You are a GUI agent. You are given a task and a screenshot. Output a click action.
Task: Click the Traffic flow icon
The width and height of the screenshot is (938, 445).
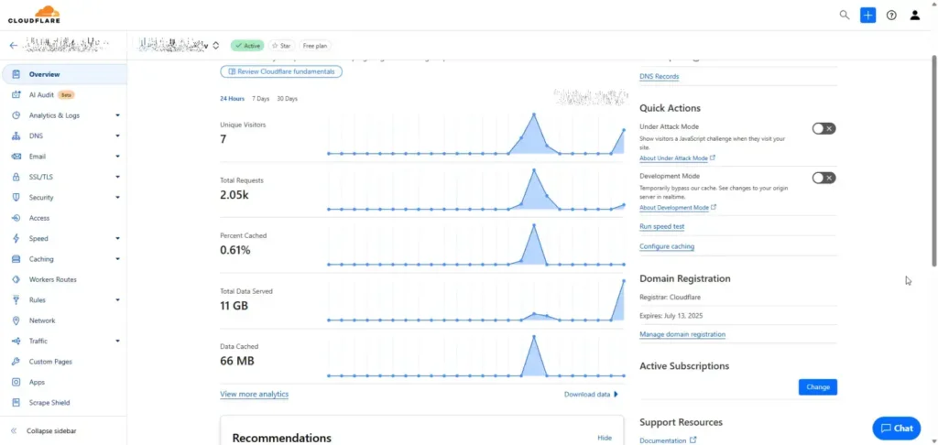pos(16,341)
